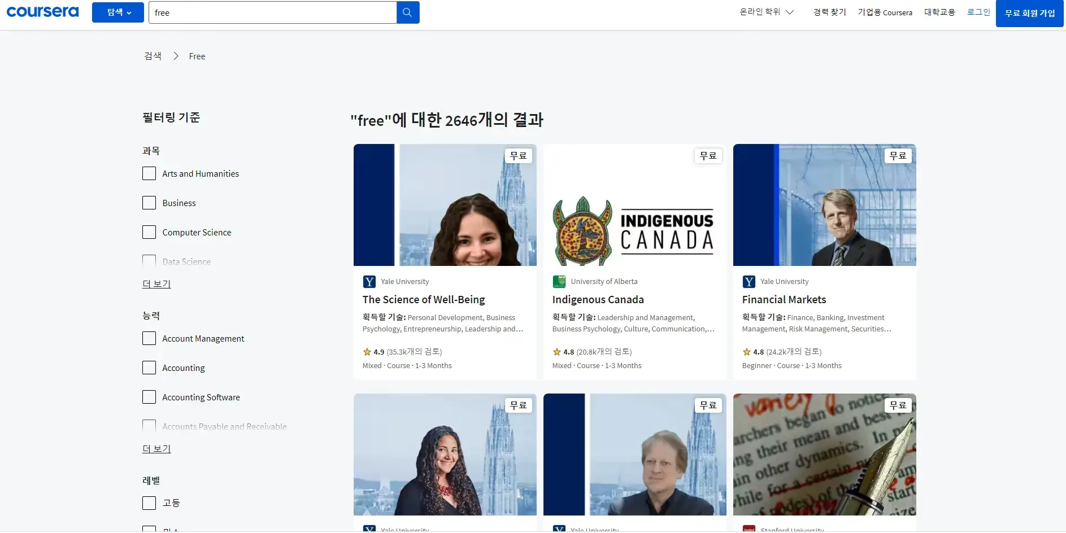Image resolution: width=1066 pixels, height=533 pixels.
Task: Open the Financial Markets professor thumbnail
Action: [825, 205]
